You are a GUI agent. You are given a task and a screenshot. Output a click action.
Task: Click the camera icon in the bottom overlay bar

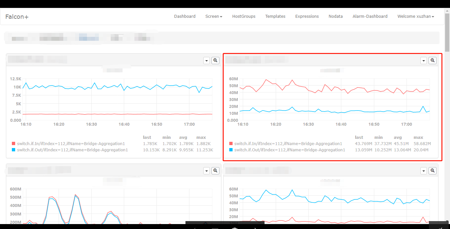[x=235, y=228]
